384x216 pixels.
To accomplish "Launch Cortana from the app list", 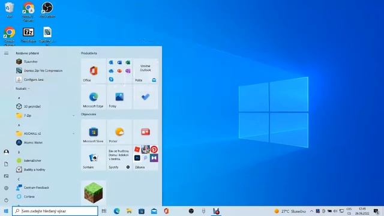I will click(x=25, y=196).
